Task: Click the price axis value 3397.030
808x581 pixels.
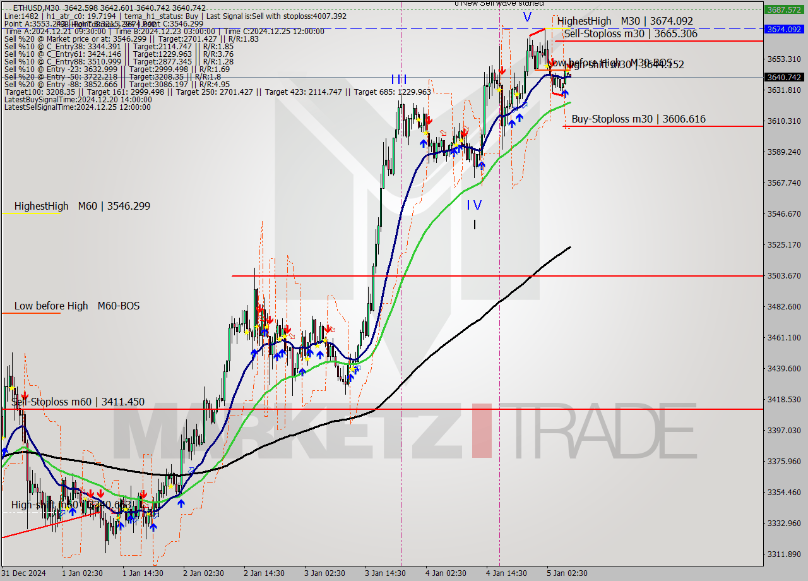Action: (x=783, y=430)
